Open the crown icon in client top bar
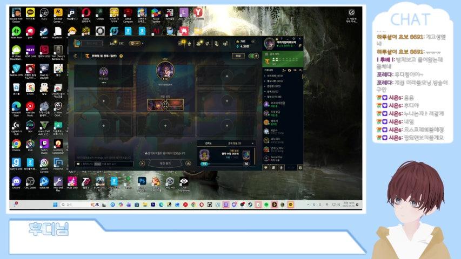Image resolution: width=461 pixels, height=259 pixels. coord(189,44)
